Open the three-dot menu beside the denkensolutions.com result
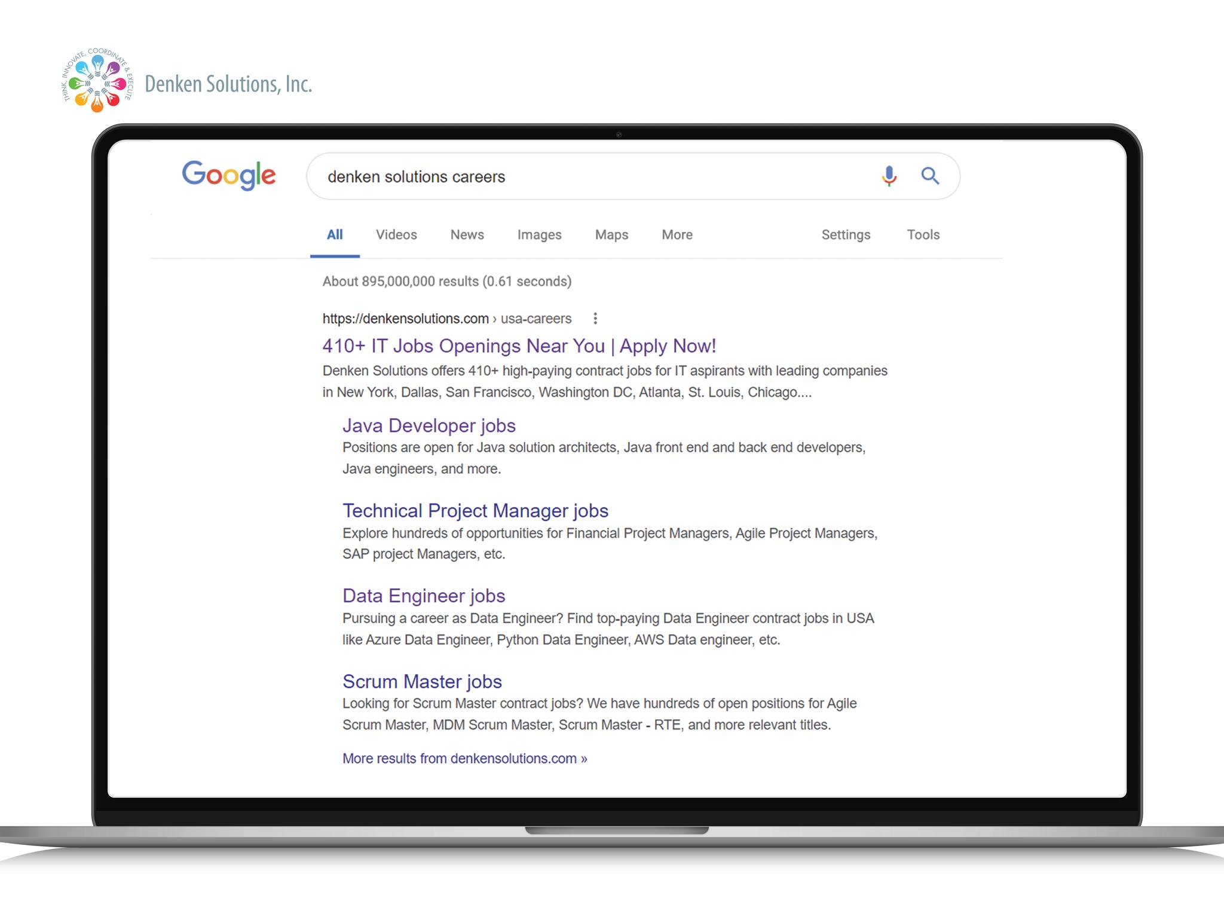 pyautogui.click(x=595, y=318)
